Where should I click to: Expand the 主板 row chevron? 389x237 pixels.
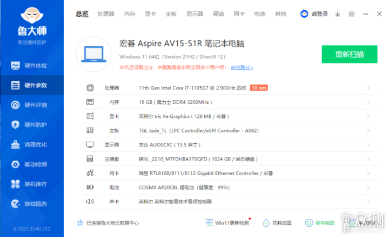(x=368, y=131)
